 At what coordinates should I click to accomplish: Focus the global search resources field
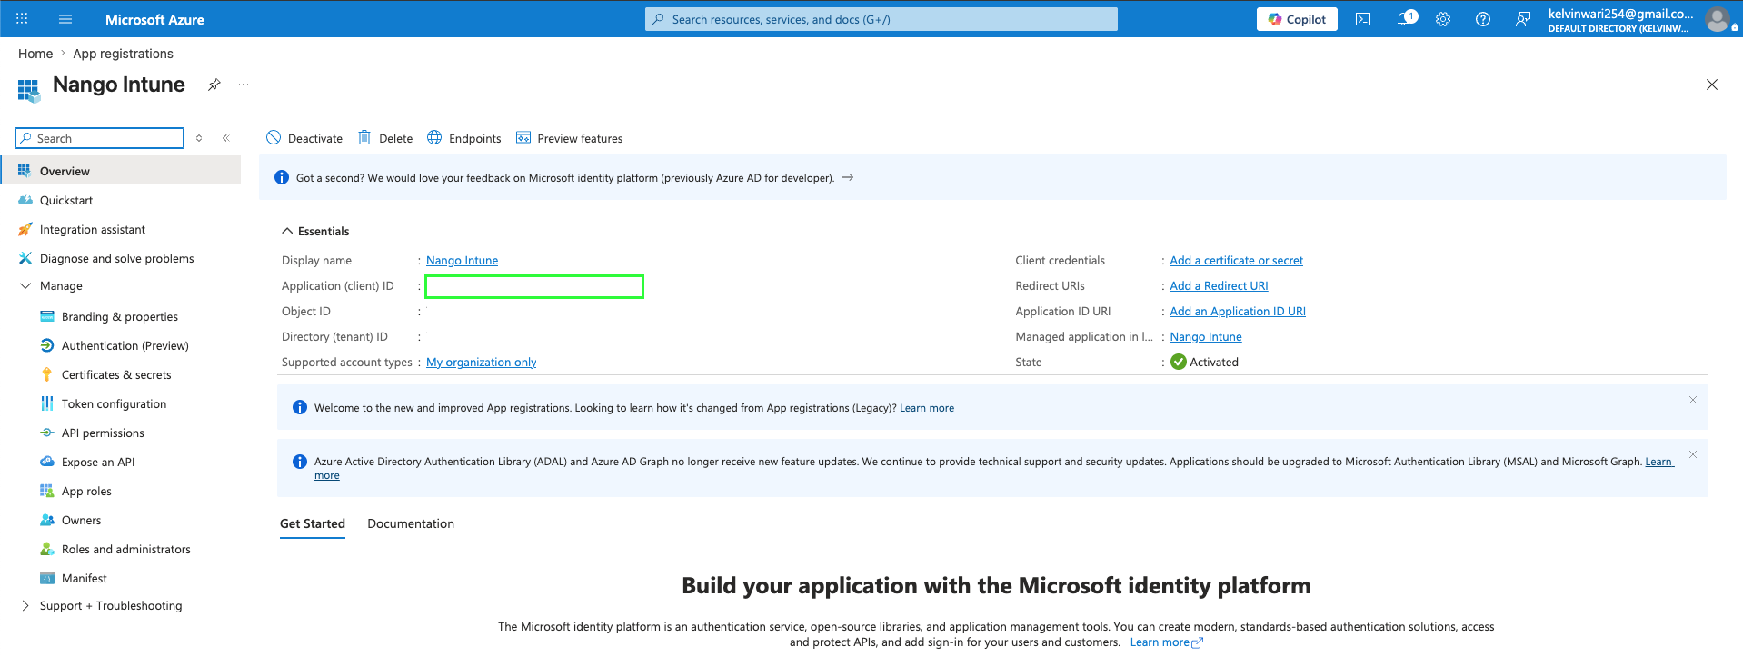click(x=881, y=19)
